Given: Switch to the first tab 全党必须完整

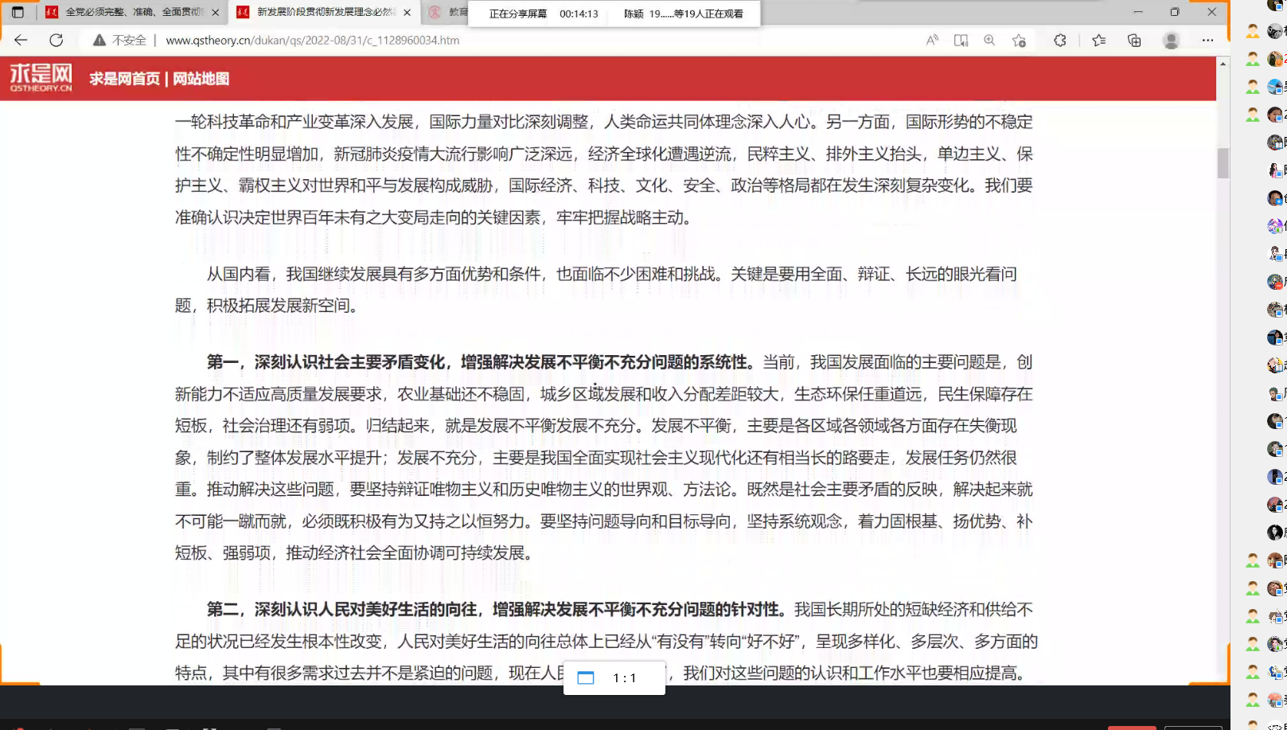Looking at the screenshot, I should (x=127, y=12).
